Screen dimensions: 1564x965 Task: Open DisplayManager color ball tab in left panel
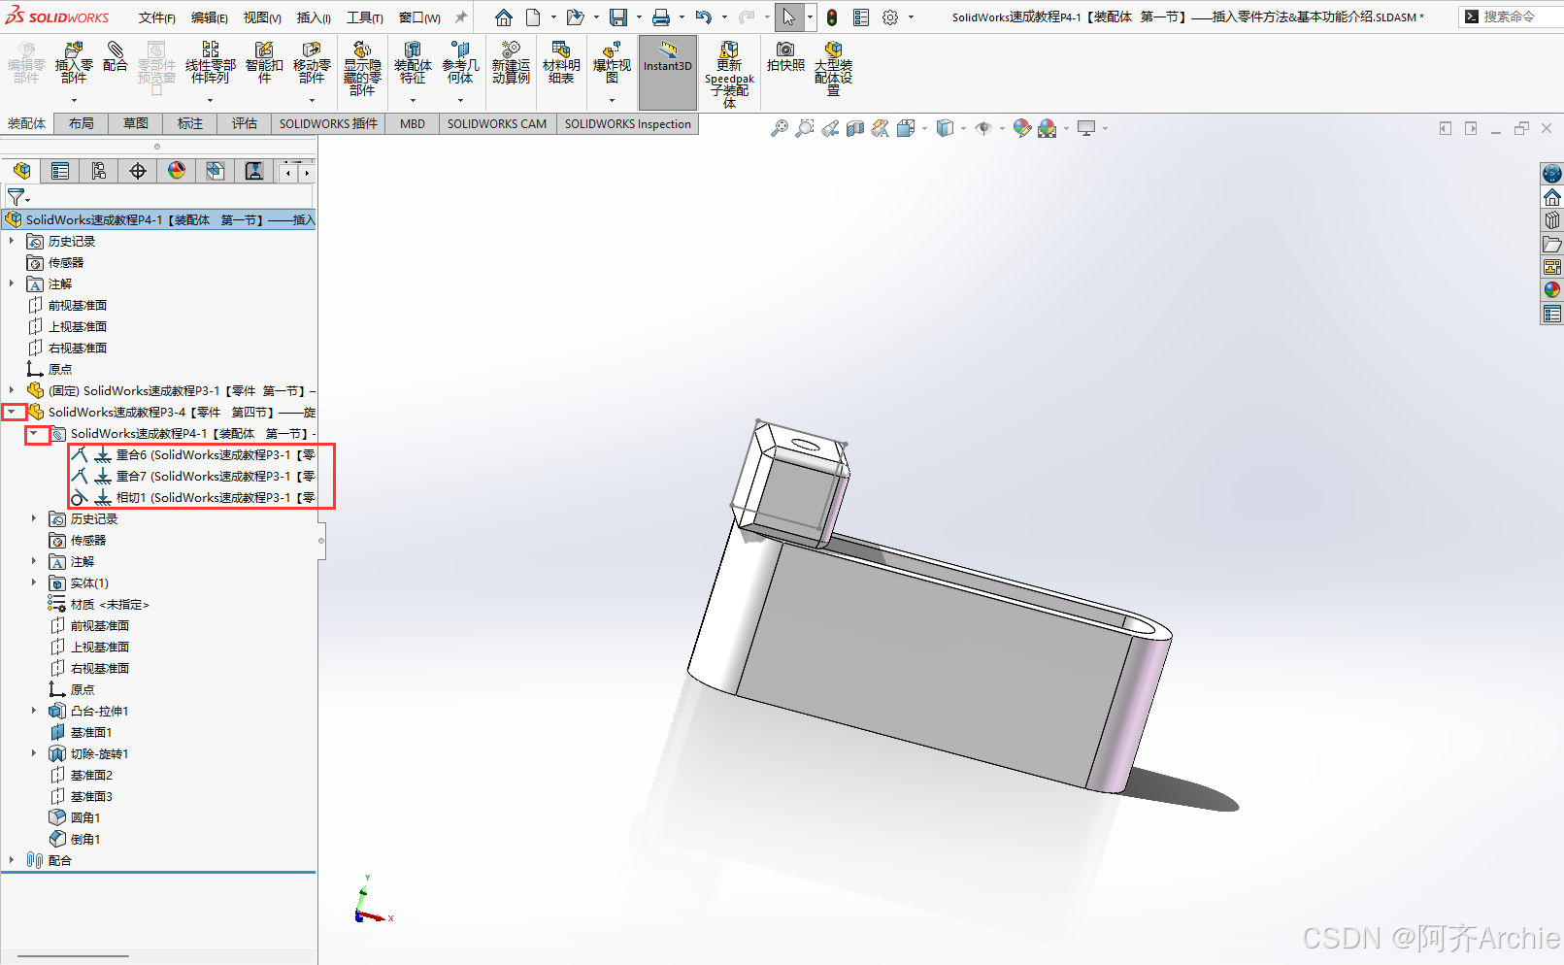[x=177, y=171]
